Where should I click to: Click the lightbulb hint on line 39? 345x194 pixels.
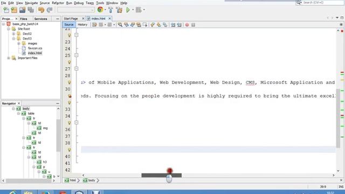[x=70, y=150]
